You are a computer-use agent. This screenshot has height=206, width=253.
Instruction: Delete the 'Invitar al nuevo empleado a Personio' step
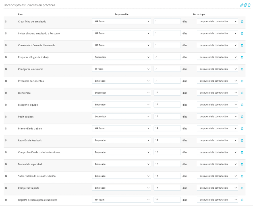242,33
